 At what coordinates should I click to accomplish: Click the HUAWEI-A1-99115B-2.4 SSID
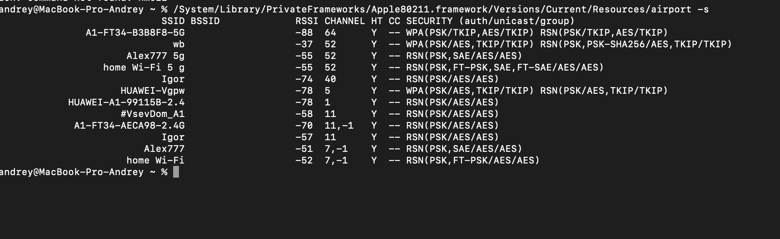pos(127,102)
